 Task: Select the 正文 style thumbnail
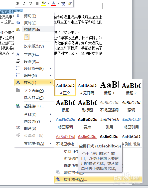(x=65, y=88)
